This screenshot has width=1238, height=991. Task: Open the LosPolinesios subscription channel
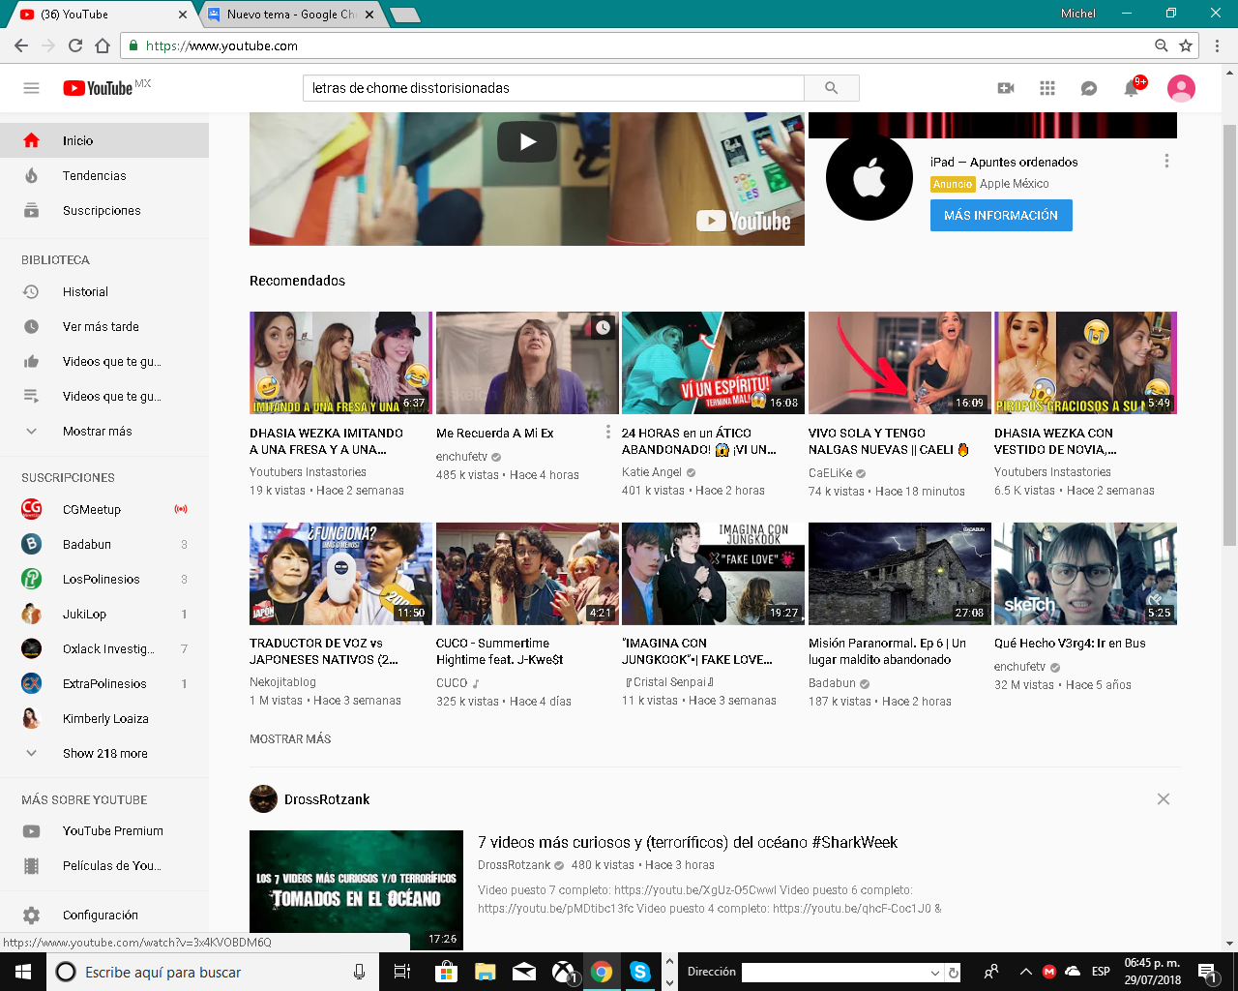[104, 580]
